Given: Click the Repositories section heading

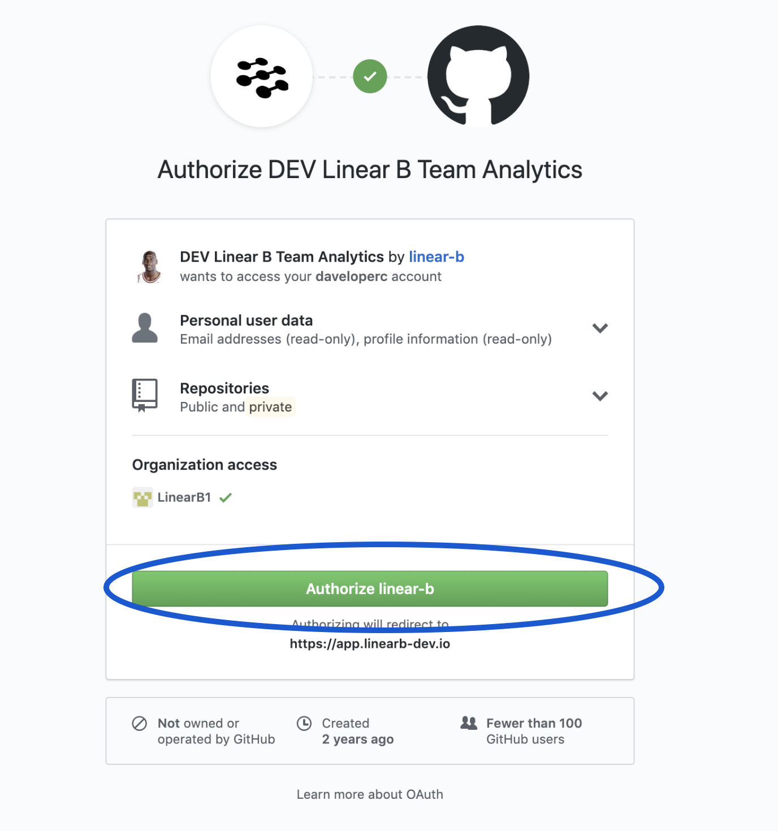Looking at the screenshot, I should (224, 388).
